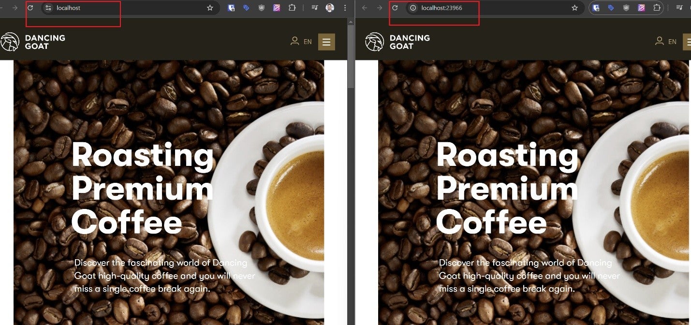Bookmark the left localhost page with star
The image size is (691, 325).
210,8
